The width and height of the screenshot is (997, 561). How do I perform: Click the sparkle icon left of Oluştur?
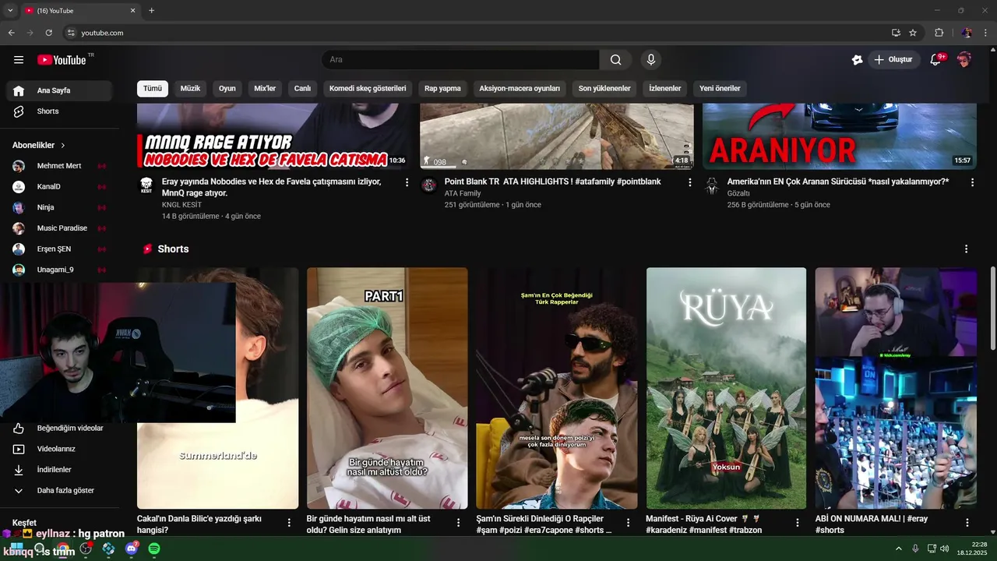coord(857,60)
